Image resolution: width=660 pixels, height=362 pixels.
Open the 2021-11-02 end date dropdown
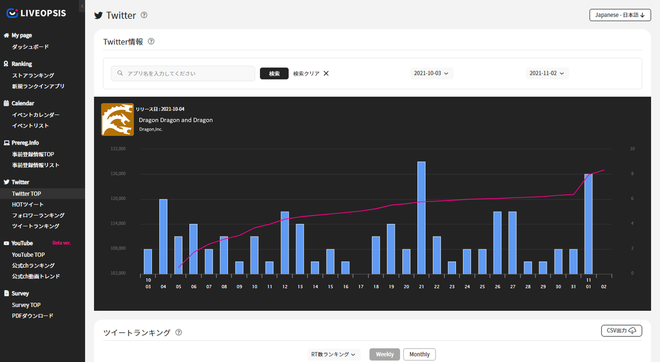coord(547,73)
